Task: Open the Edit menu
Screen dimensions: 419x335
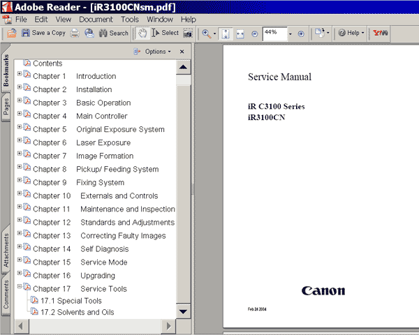Action: click(41, 20)
